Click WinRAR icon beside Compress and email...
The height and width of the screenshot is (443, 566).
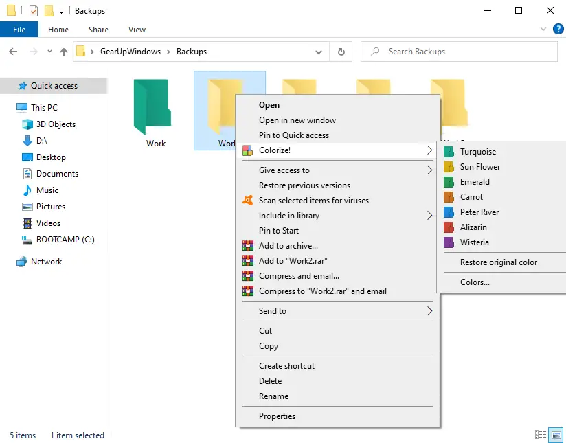[x=247, y=276]
